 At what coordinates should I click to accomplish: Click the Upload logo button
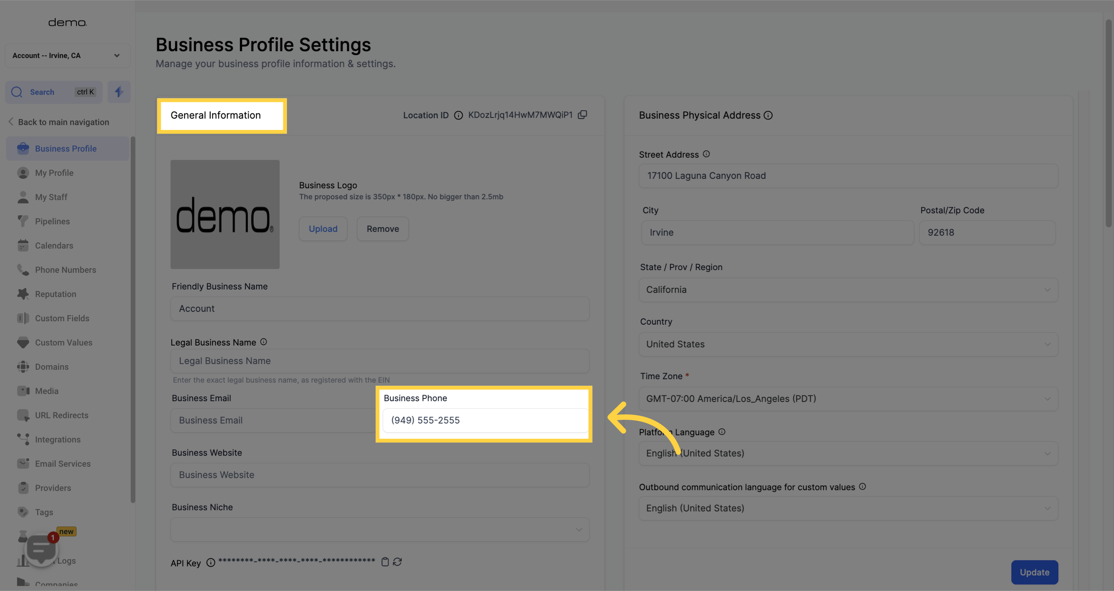coord(323,228)
